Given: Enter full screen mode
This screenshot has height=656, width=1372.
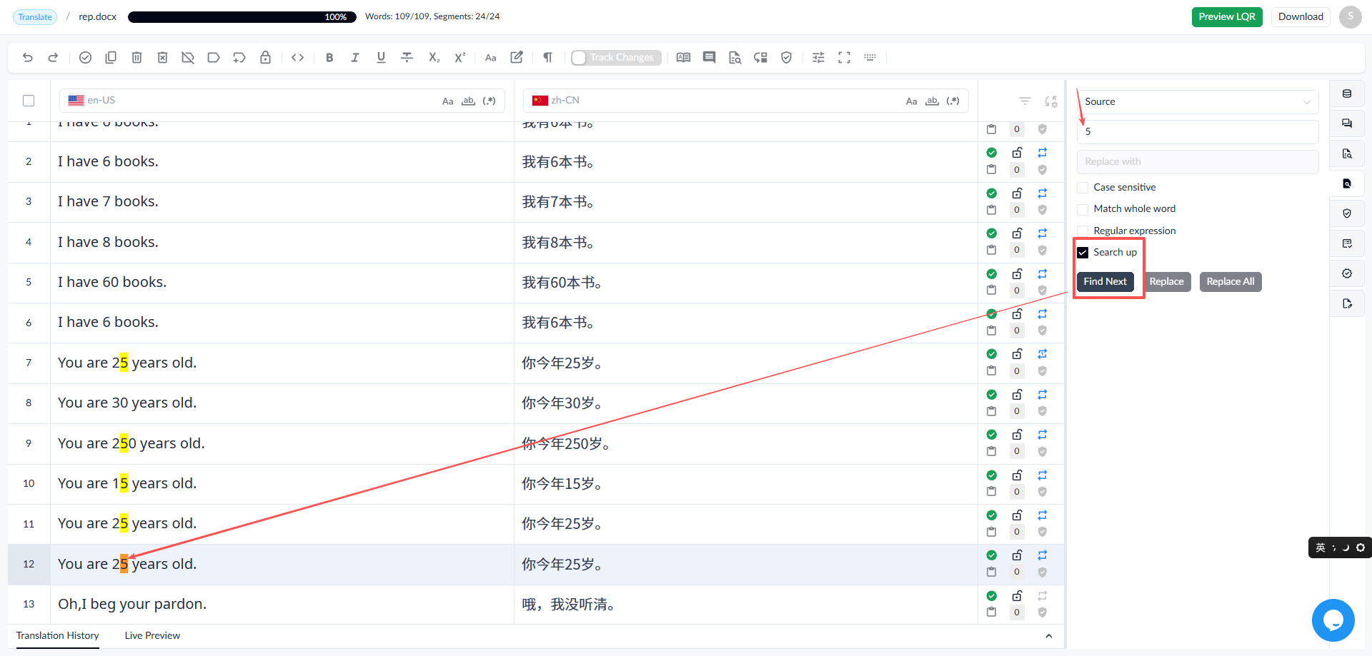Looking at the screenshot, I should [x=844, y=58].
